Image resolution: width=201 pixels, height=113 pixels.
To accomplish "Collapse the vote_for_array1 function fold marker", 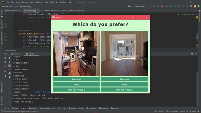I will tap(13, 34).
